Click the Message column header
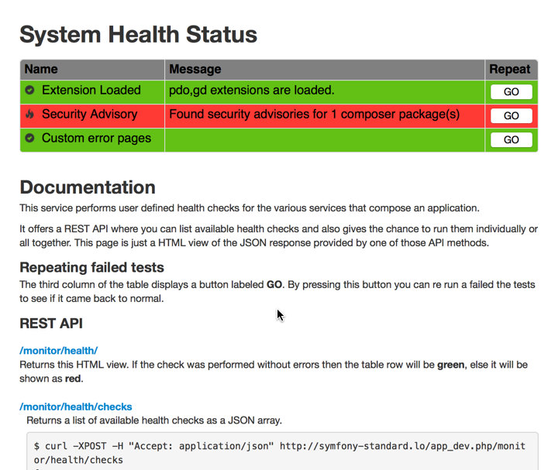 (x=195, y=69)
